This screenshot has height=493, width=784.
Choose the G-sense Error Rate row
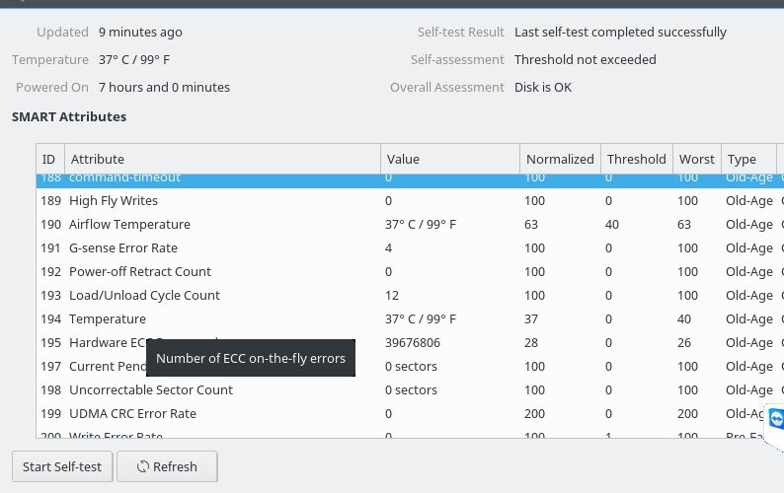[123, 247]
